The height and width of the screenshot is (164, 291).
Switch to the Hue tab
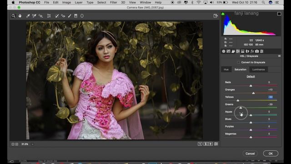click(x=226, y=70)
